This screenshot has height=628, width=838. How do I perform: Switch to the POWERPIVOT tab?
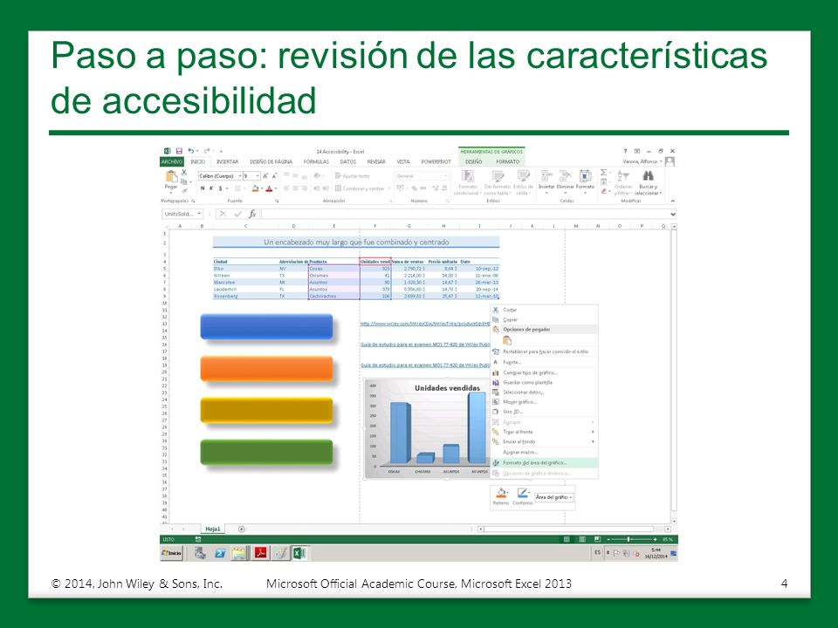(436, 161)
